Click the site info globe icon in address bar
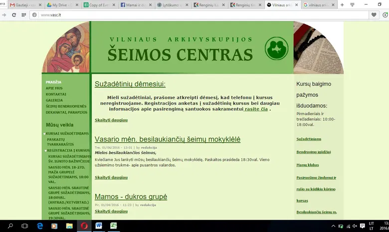The height and width of the screenshot is (232, 389). pos(34,15)
